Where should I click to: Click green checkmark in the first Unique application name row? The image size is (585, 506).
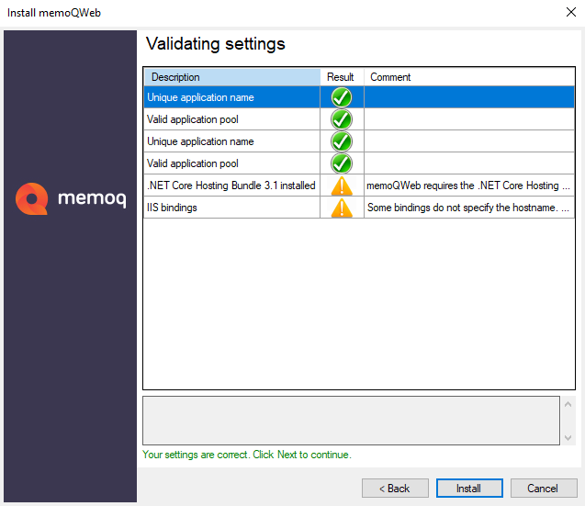(x=342, y=97)
